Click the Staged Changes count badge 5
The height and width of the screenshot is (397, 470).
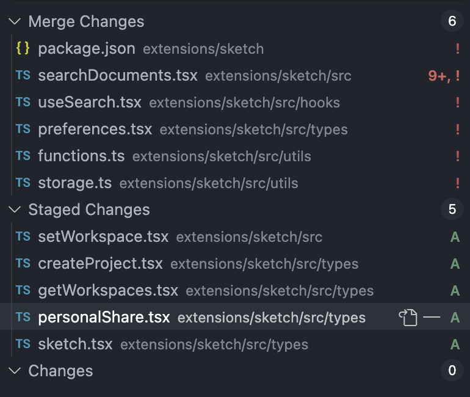pyautogui.click(x=452, y=209)
